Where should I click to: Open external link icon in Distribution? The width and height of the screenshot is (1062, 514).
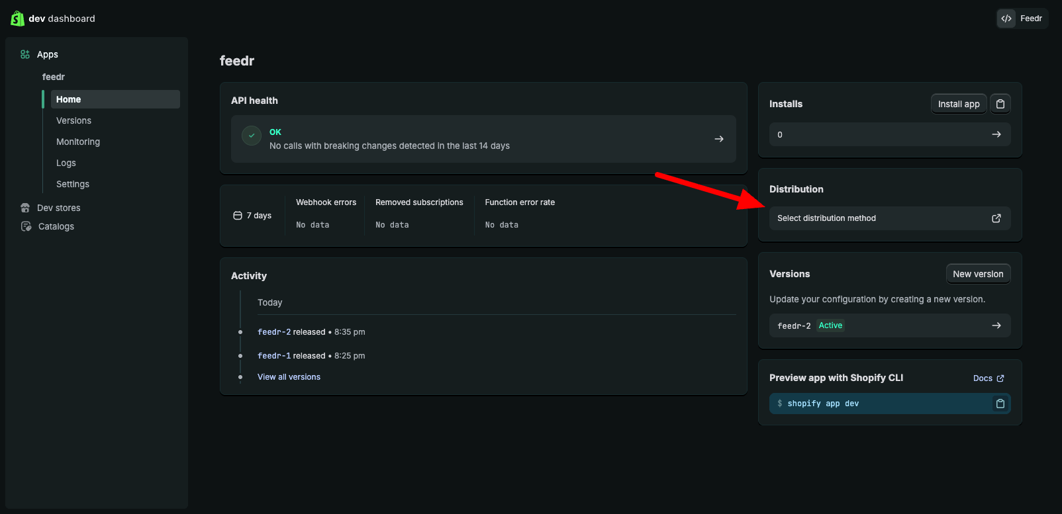pos(996,218)
